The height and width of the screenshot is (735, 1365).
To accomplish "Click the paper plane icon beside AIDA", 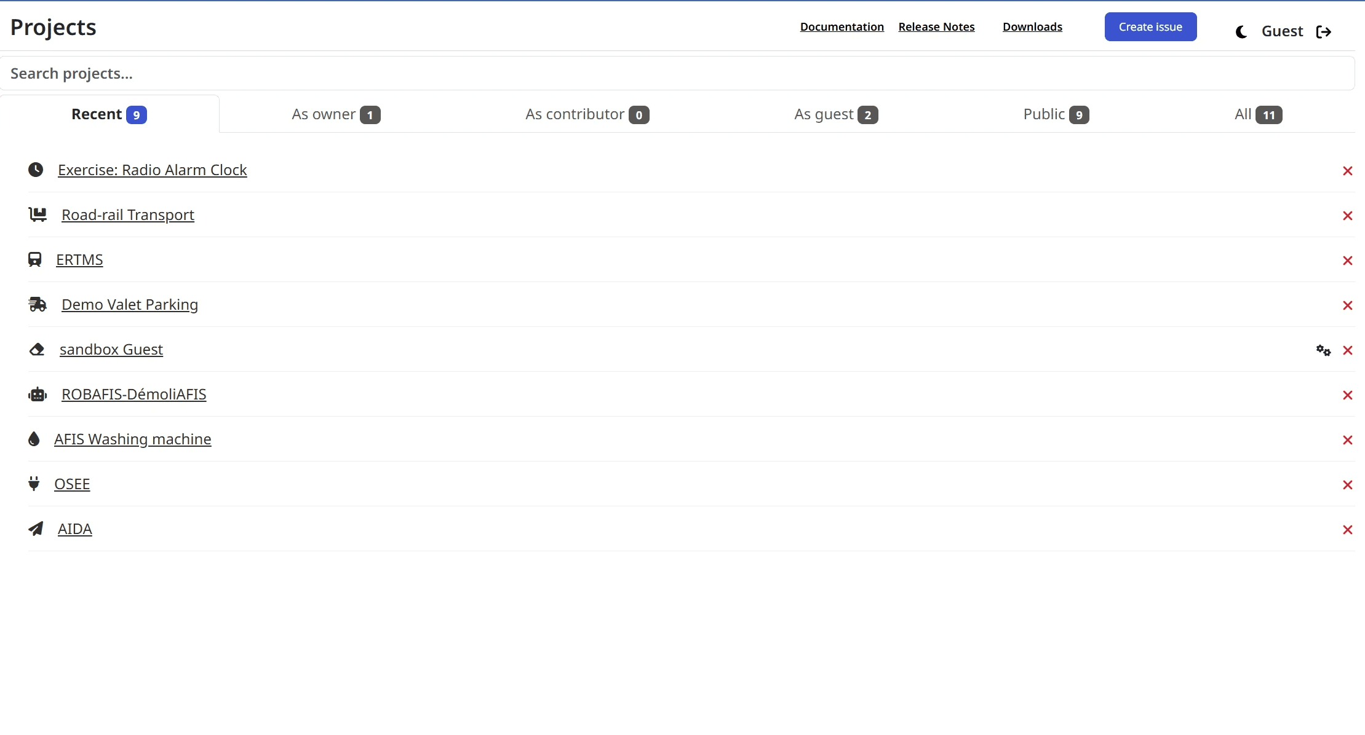I will 36,529.
